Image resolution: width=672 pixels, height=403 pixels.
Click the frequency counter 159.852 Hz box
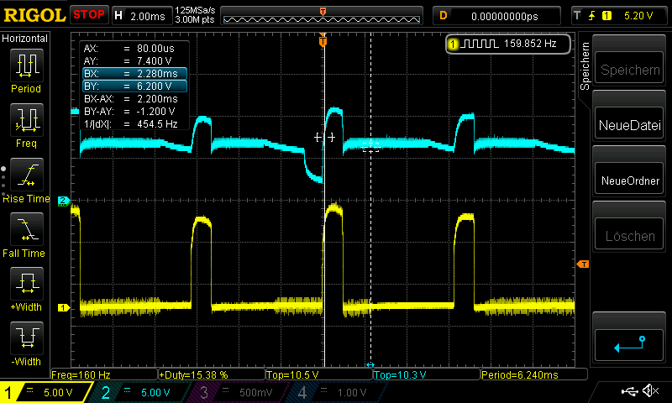pos(508,44)
